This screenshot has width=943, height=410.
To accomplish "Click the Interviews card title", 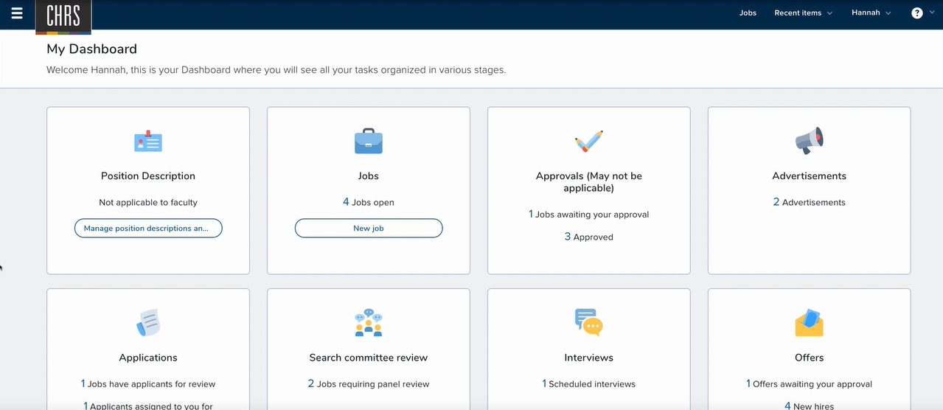I will click(x=589, y=358).
